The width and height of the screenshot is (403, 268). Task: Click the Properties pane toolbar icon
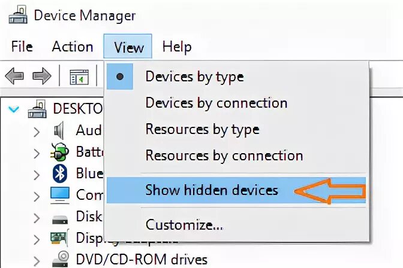pyautogui.click(x=79, y=77)
